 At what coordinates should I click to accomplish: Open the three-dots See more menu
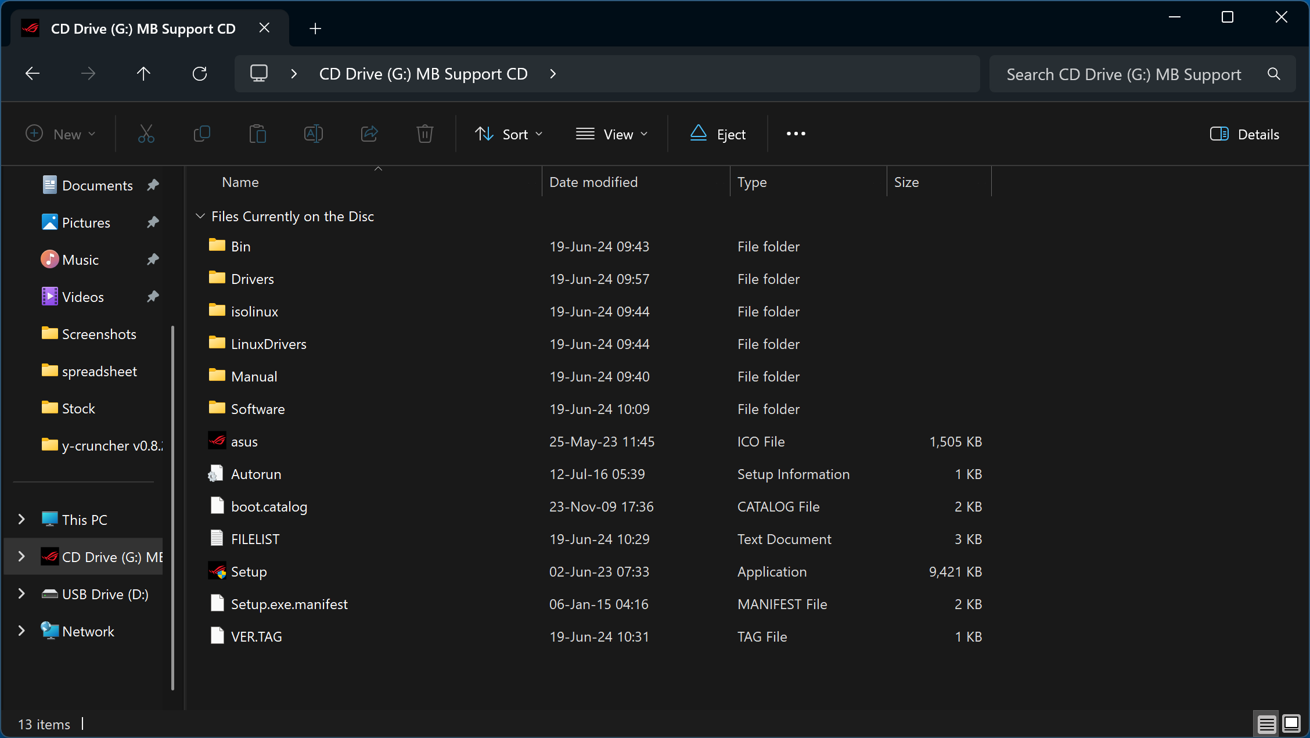click(796, 134)
